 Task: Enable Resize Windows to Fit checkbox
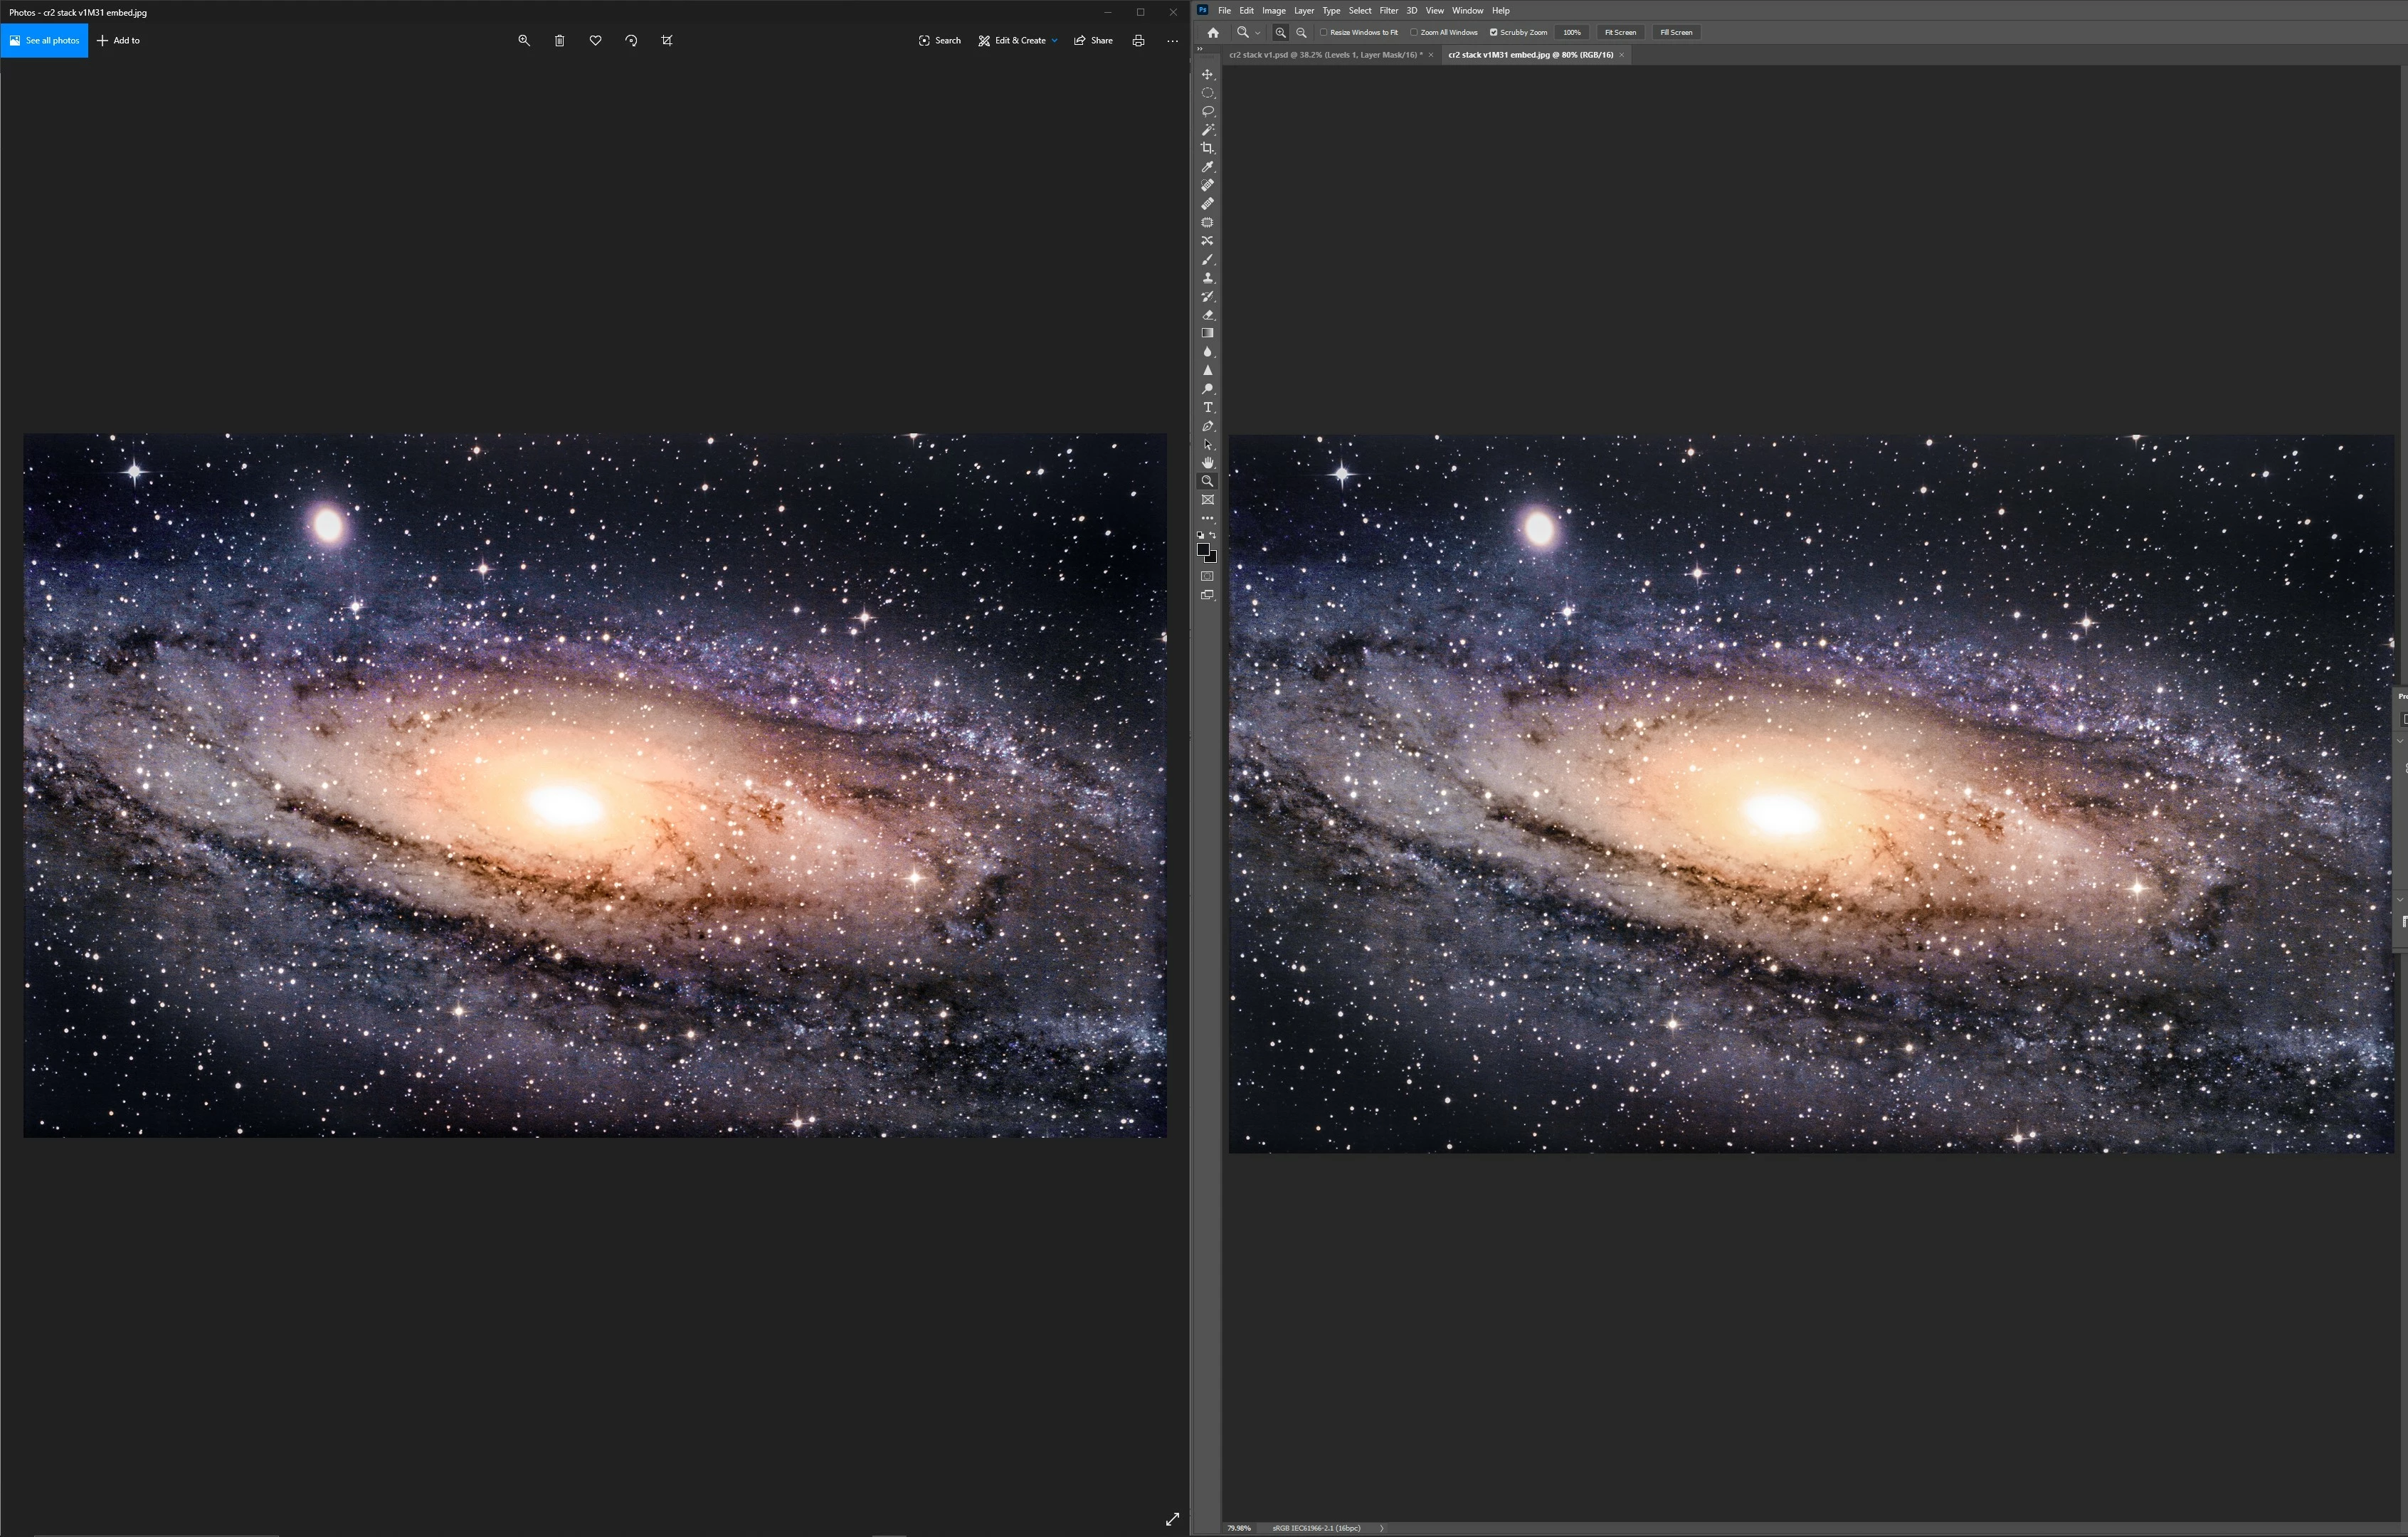coord(1324,32)
